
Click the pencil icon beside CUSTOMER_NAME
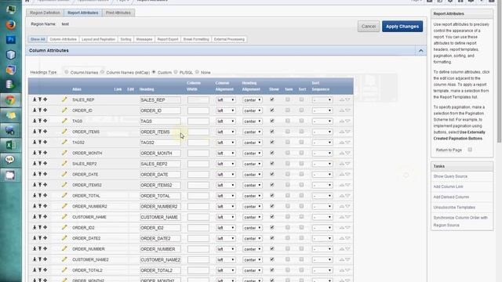click(x=64, y=217)
